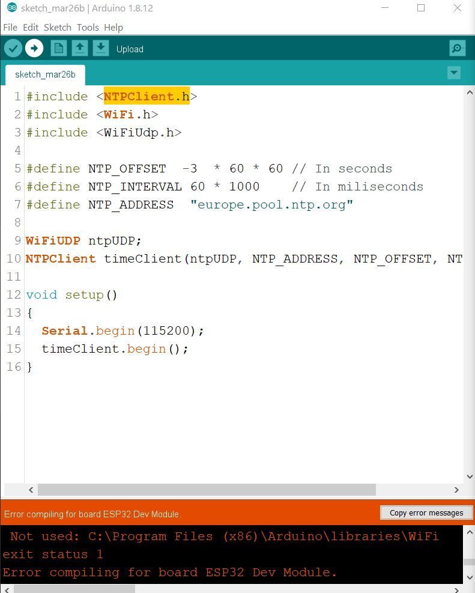
Task: Click the 'Not used:' console line
Action: 225,537
